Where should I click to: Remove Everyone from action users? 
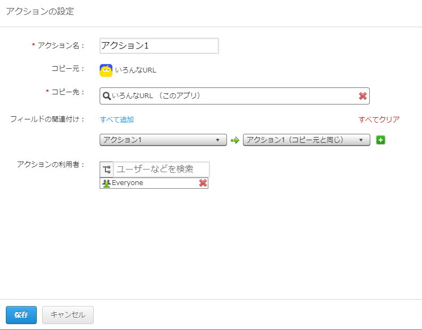click(x=203, y=183)
